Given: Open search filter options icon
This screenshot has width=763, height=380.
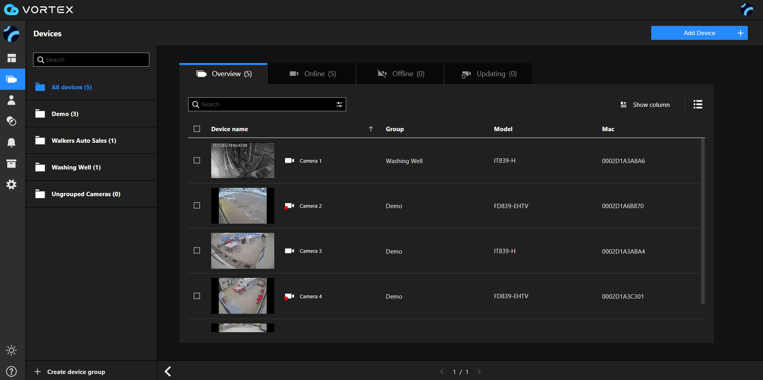Looking at the screenshot, I should [x=339, y=104].
